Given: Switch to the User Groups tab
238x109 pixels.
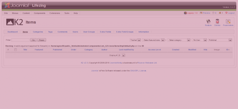Looking at the screenshot, I should (89, 32).
